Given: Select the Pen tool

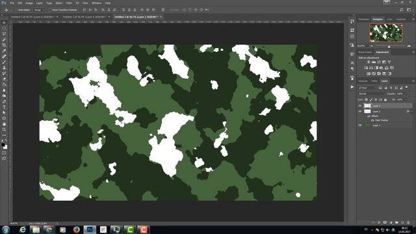Looking at the screenshot, I should coord(4,101).
